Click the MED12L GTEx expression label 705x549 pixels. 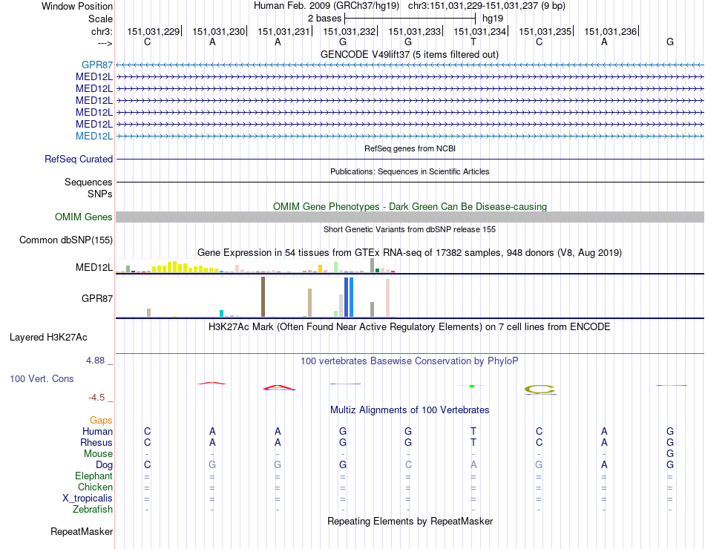click(x=94, y=268)
